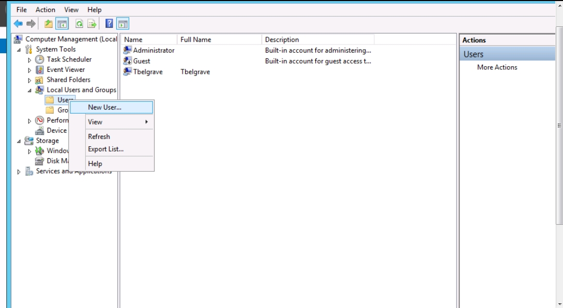Screen dimensions: 563x308
Task: Select Event Viewer tree label
Action: tap(66, 70)
